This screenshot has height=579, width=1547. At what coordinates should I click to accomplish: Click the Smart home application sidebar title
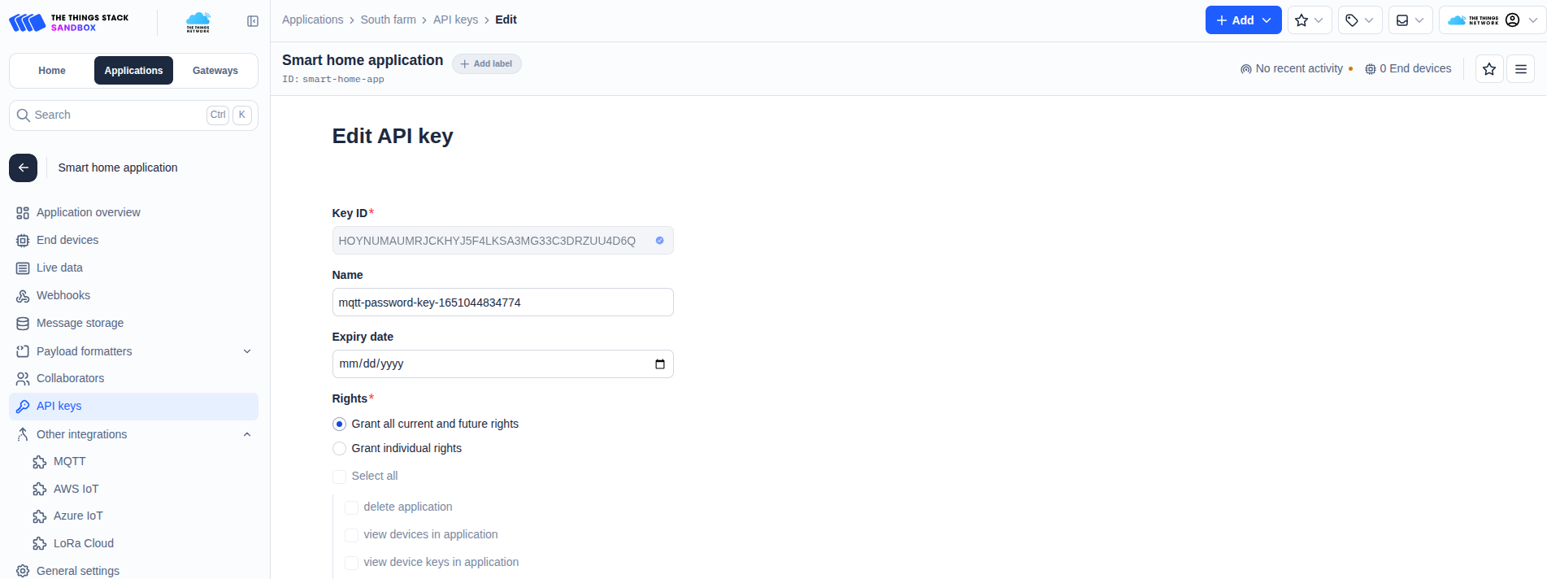(x=118, y=168)
